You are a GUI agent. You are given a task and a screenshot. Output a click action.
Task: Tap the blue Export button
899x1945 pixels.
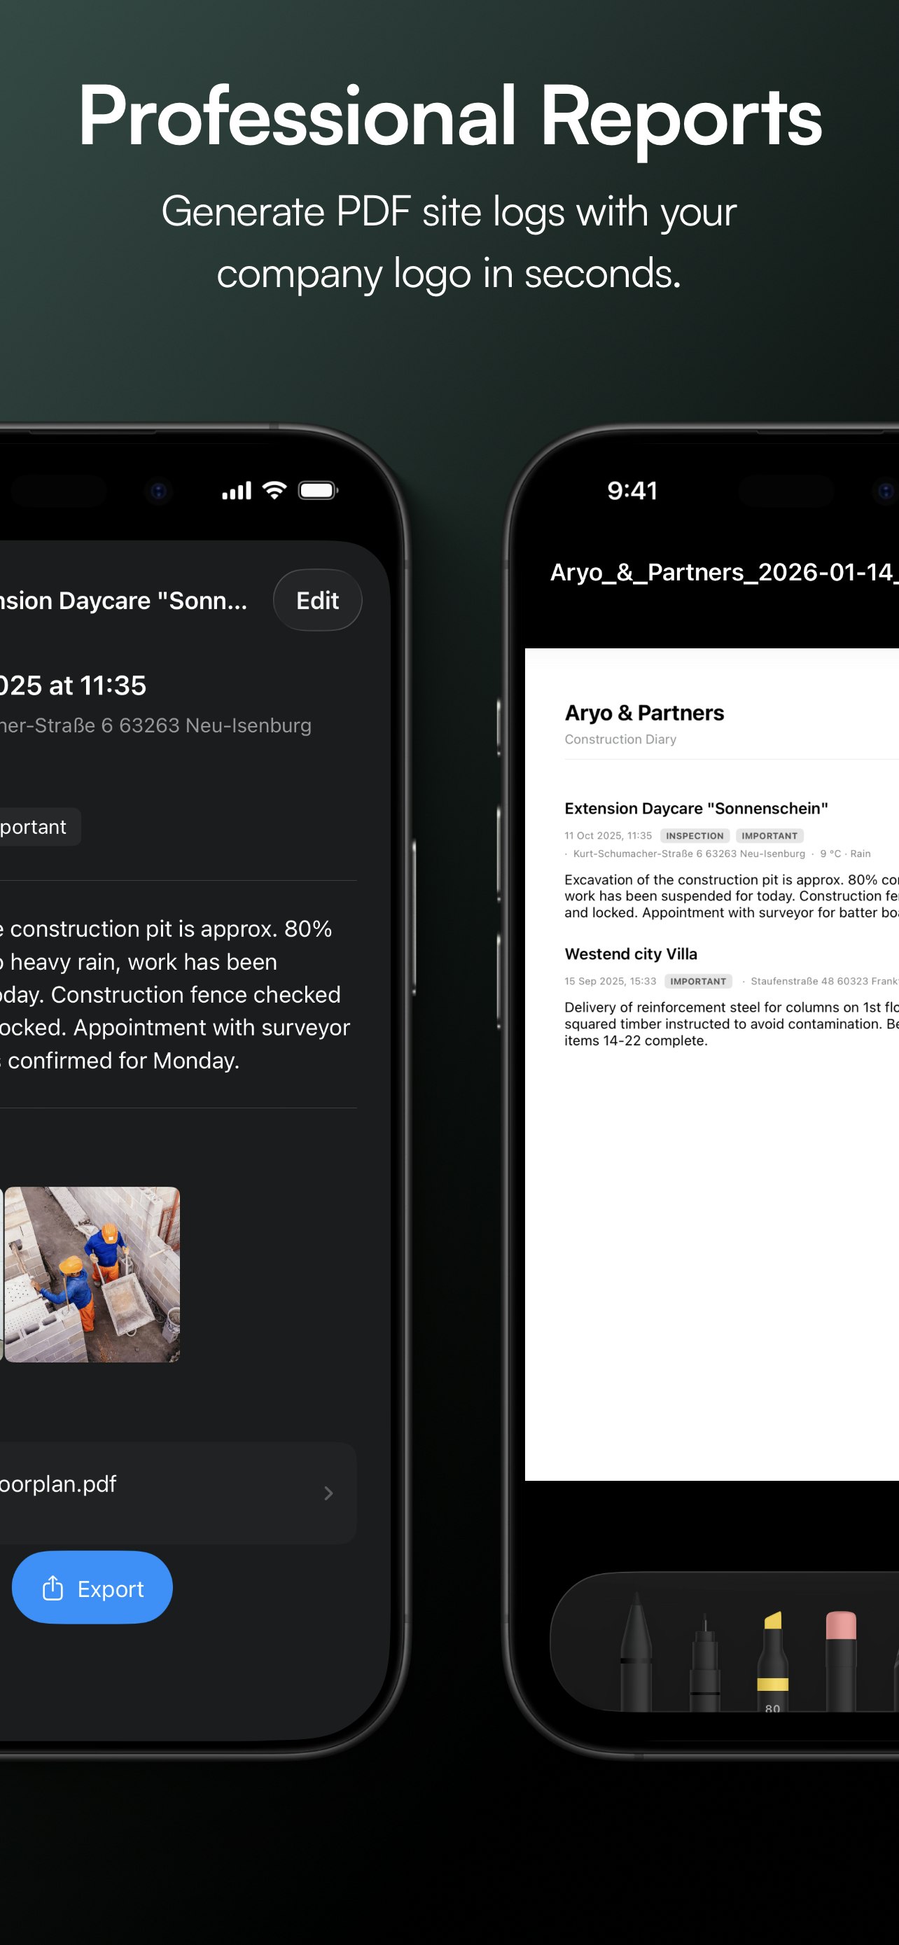[92, 1589]
